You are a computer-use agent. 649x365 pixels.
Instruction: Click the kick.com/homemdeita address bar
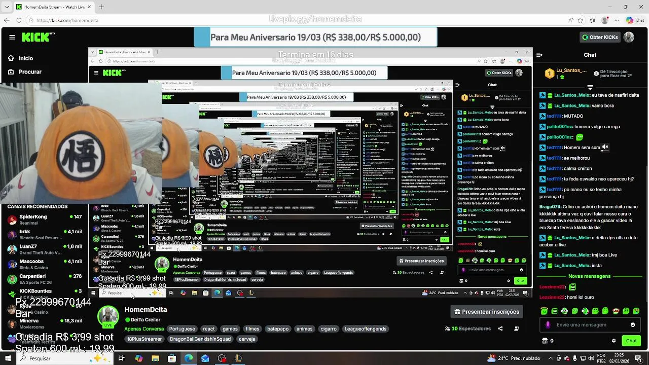(x=67, y=20)
